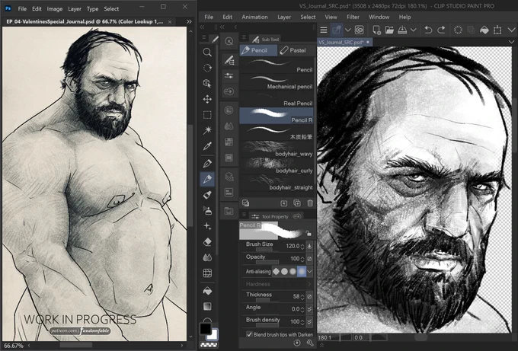Image resolution: width=518 pixels, height=351 pixels.
Task: Click the Scale/Rotate transform icon
Action: click(497, 30)
